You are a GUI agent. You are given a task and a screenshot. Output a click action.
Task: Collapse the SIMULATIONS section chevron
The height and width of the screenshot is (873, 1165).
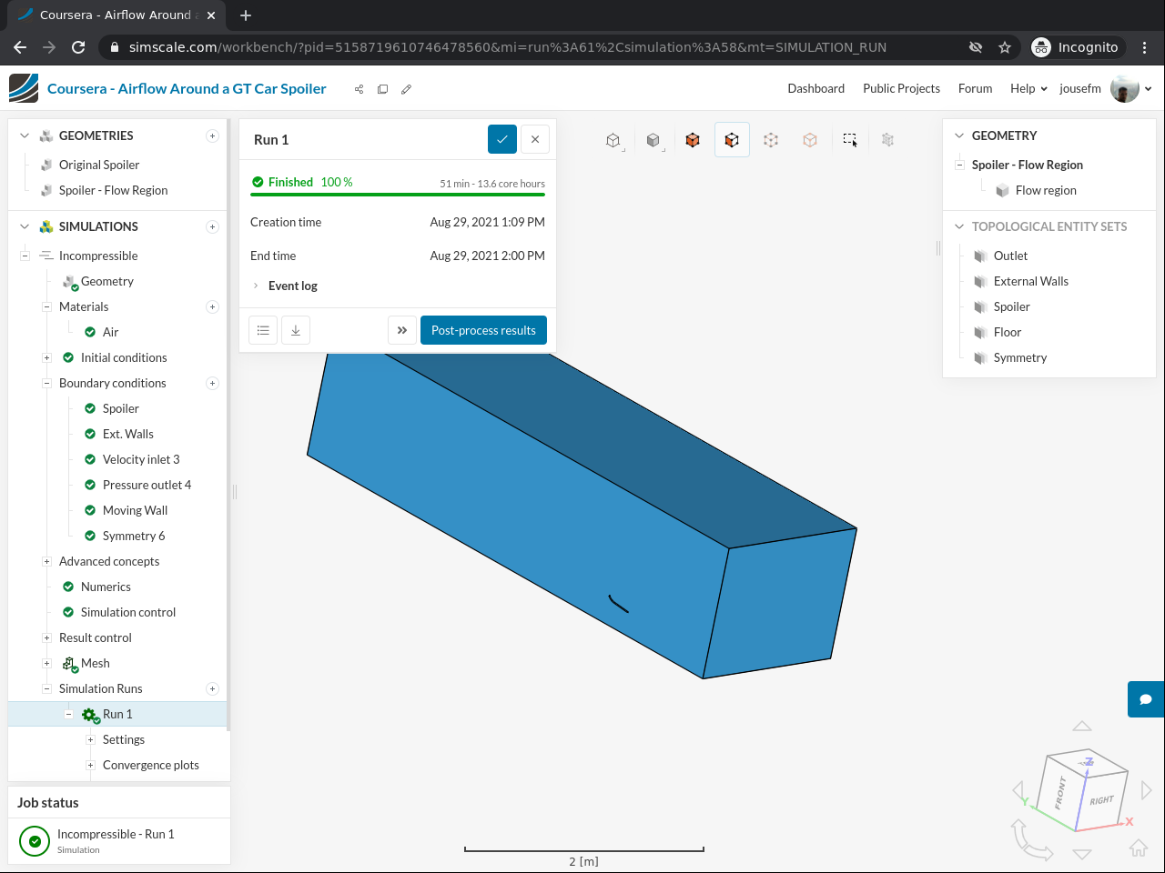pyautogui.click(x=25, y=226)
